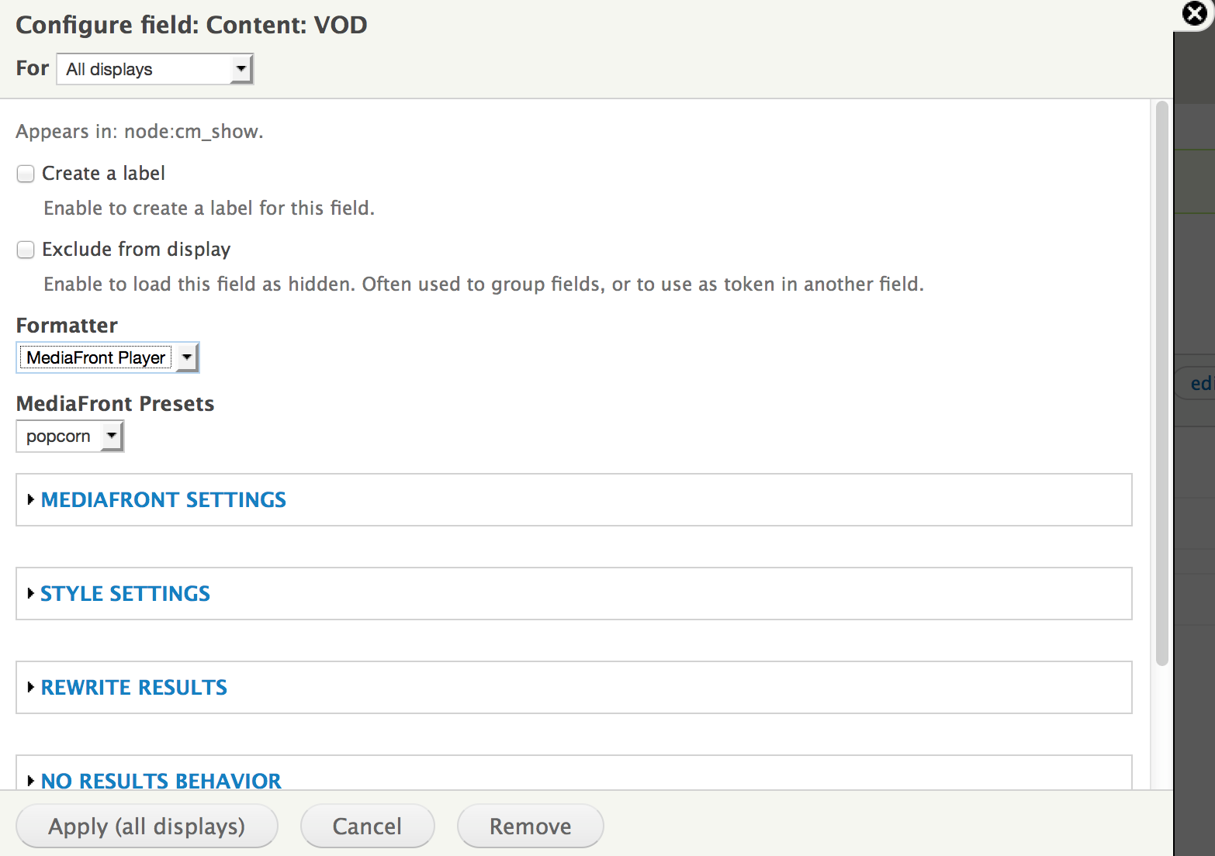The width and height of the screenshot is (1215, 856).
Task: Click the Cancel button
Action: pos(368,826)
